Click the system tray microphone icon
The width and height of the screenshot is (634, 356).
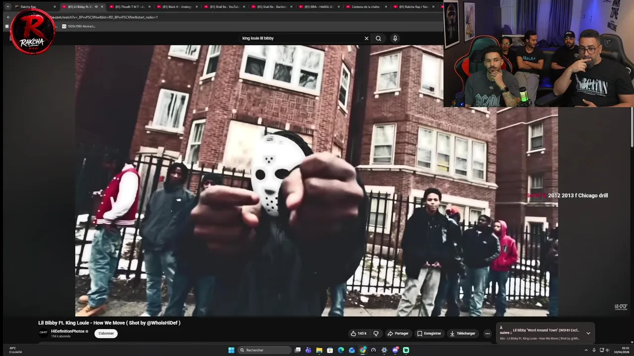point(594,350)
